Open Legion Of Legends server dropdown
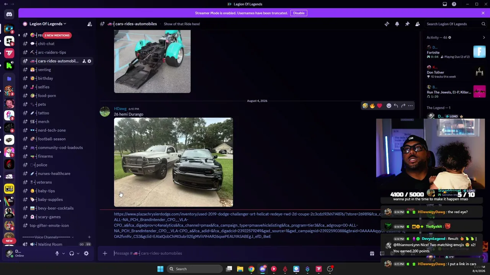 point(47,24)
